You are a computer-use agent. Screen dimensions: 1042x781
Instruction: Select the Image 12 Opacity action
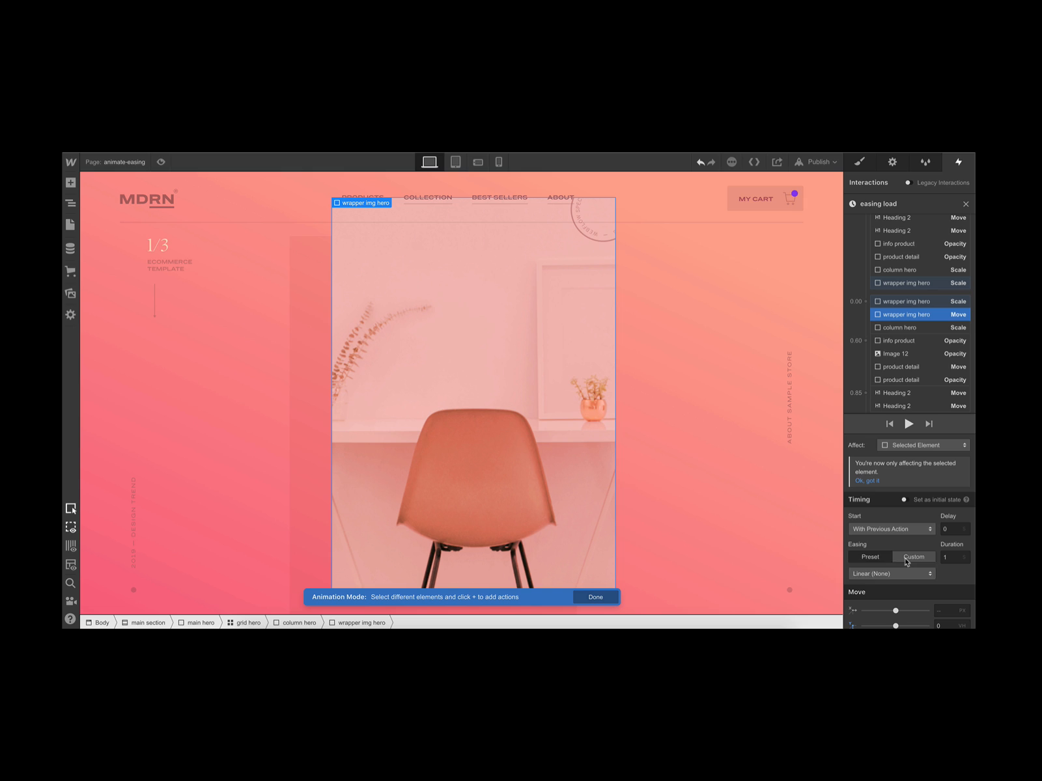pyautogui.click(x=920, y=353)
